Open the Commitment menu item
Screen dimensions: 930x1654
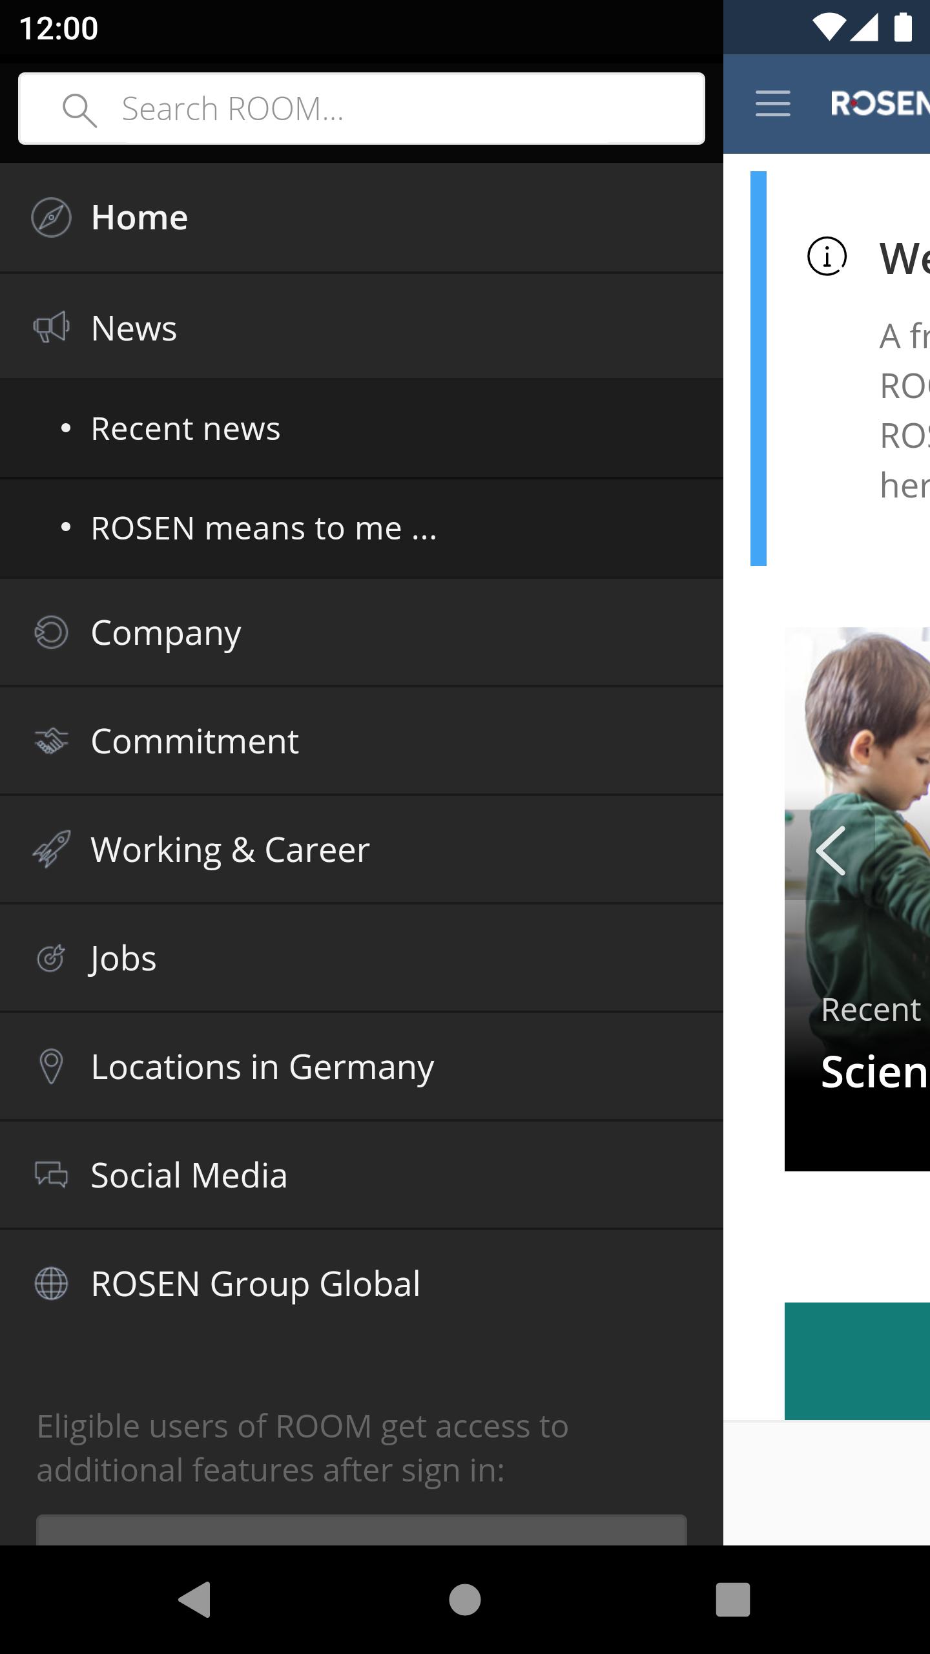click(x=362, y=741)
